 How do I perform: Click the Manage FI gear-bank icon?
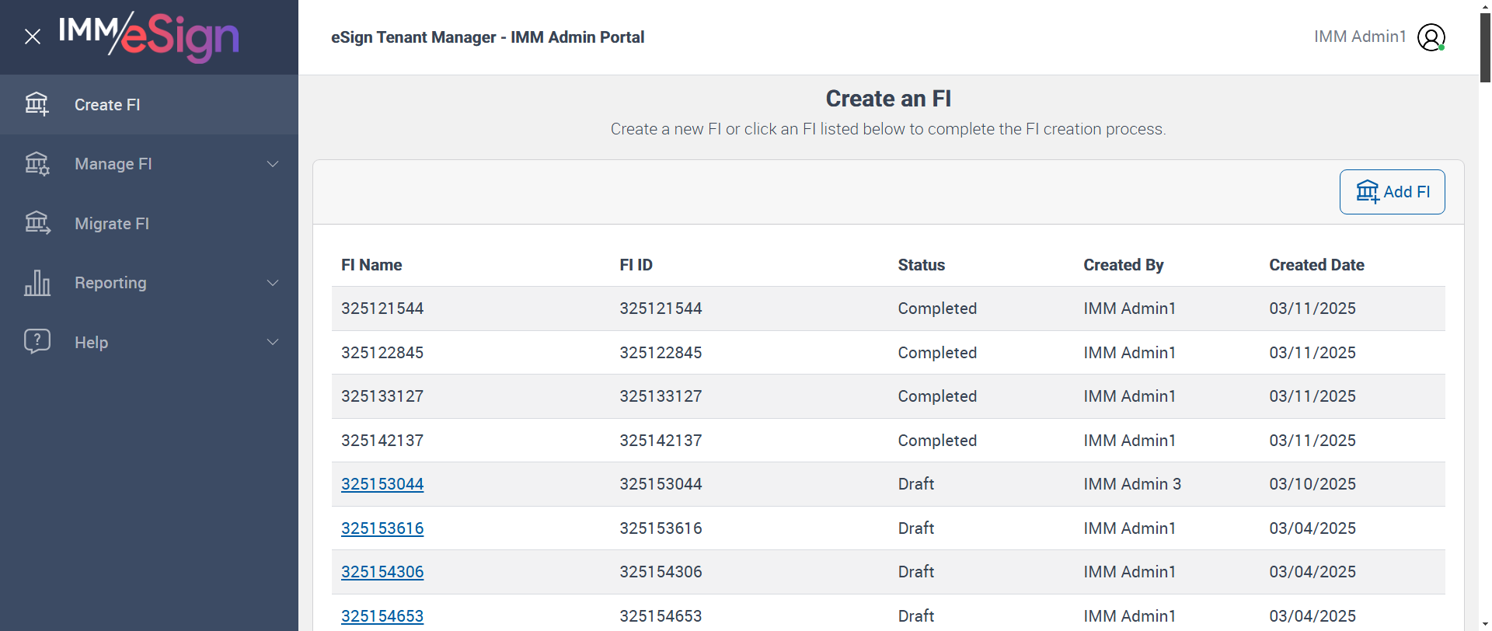coord(37,164)
